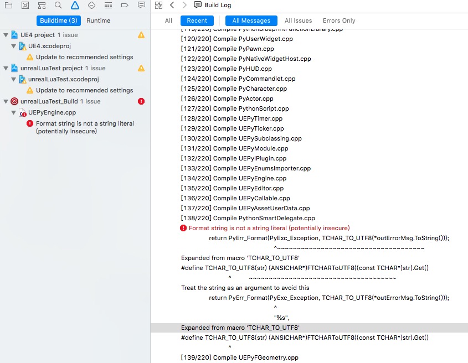Screen dimensions: 468x363
Task: Open the Project navigator folder icon
Action: point(8,5)
